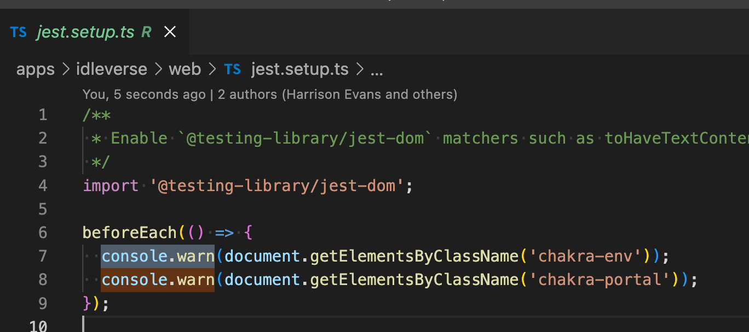The width and height of the screenshot is (749, 332).
Task: Click the closing '});' on line 9
Action: 96,303
